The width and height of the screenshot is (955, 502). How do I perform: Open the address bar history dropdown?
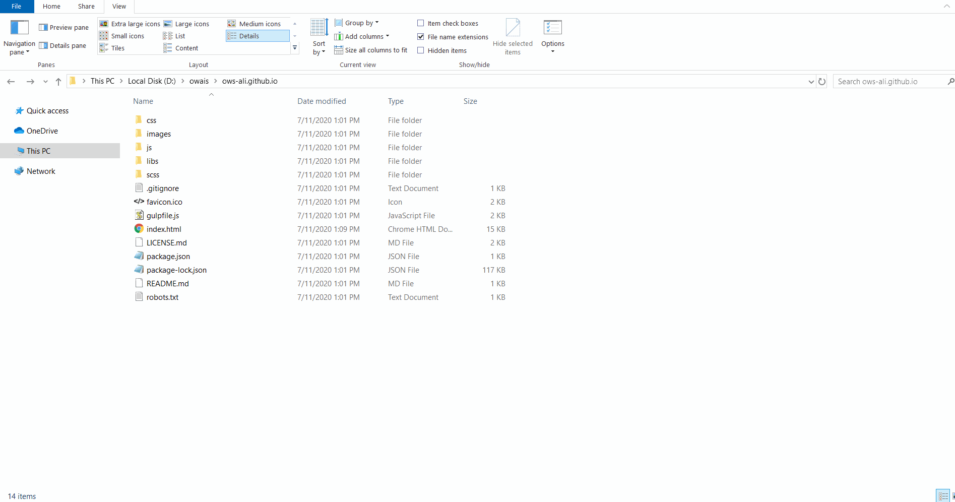(x=811, y=82)
